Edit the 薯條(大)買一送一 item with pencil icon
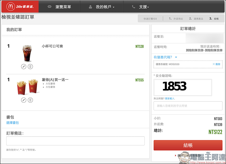This screenshot has height=164, width=226. pyautogui.click(x=24, y=100)
